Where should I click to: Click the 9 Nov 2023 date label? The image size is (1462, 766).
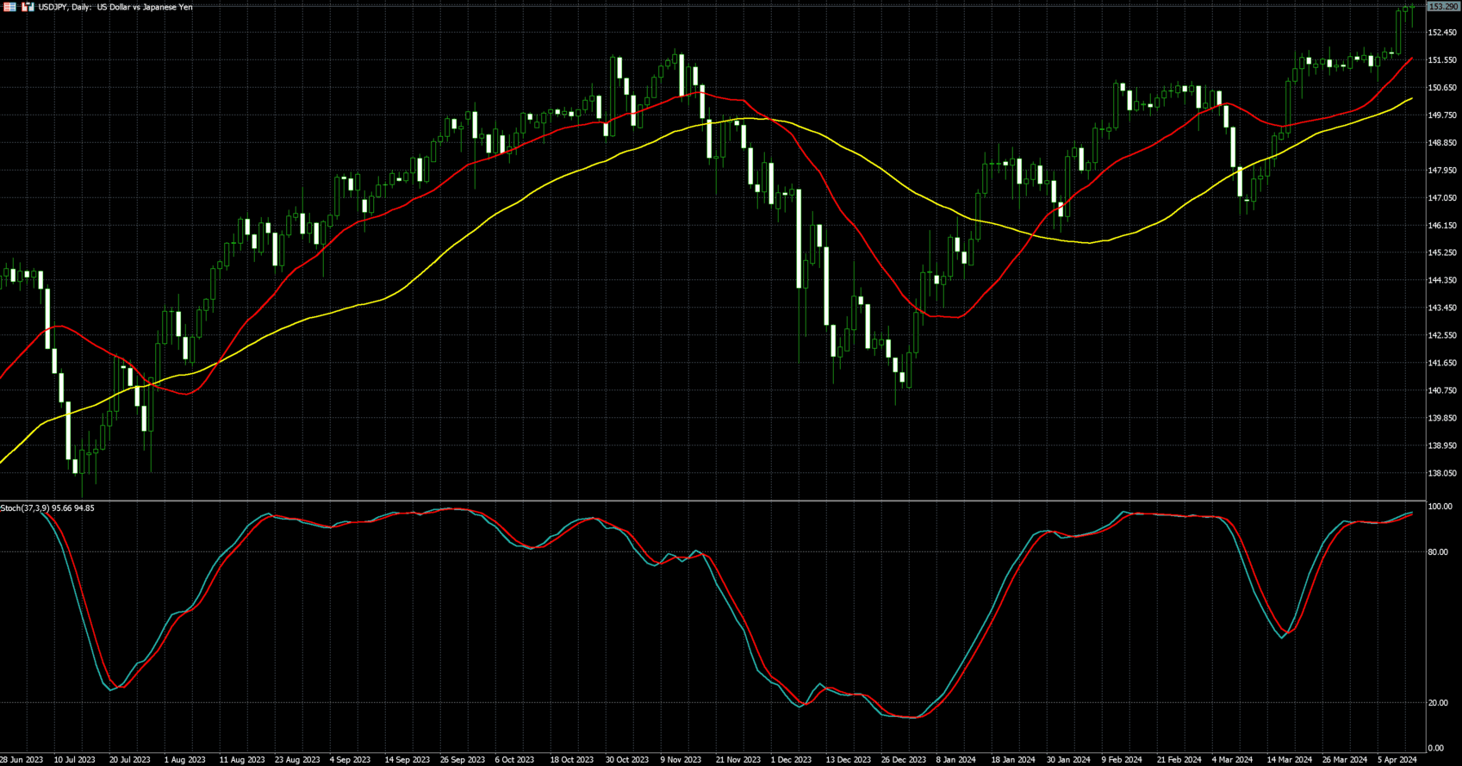(681, 760)
